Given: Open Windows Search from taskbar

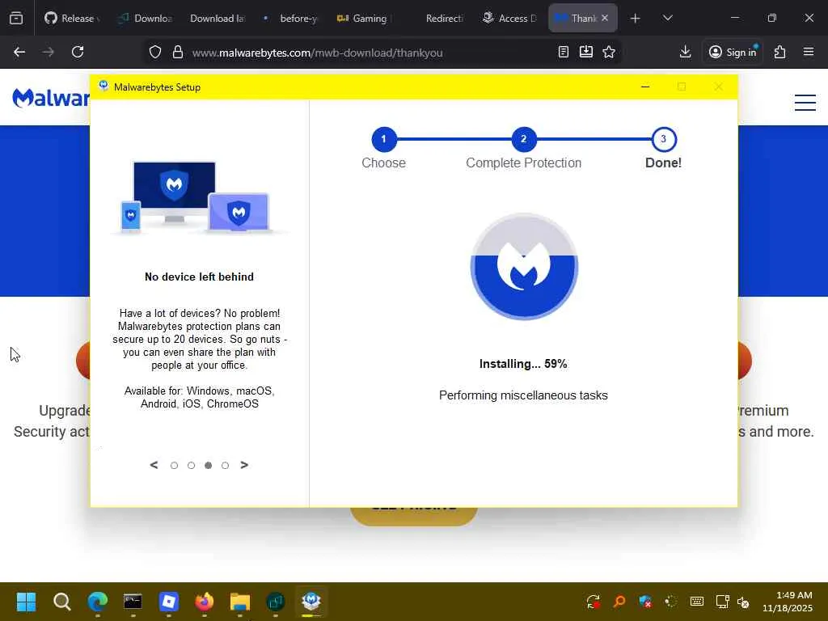Looking at the screenshot, I should 61,602.
